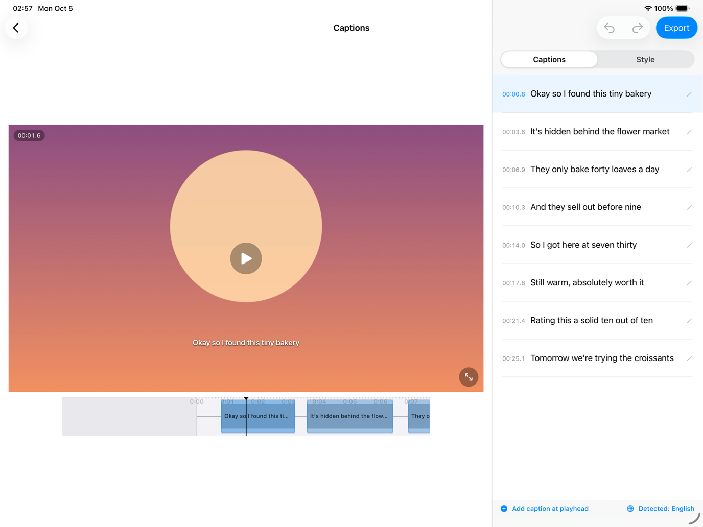703x527 pixels.
Task: Edit the 'Rating this a solid ten' caption
Action: (689, 321)
